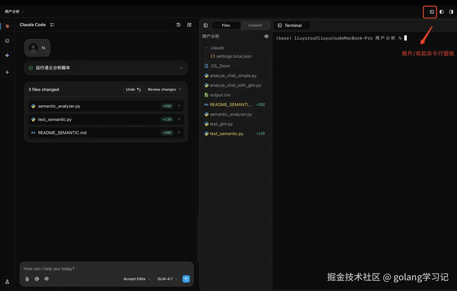Send the message with arrow button
457x291 pixels.
[x=186, y=279]
